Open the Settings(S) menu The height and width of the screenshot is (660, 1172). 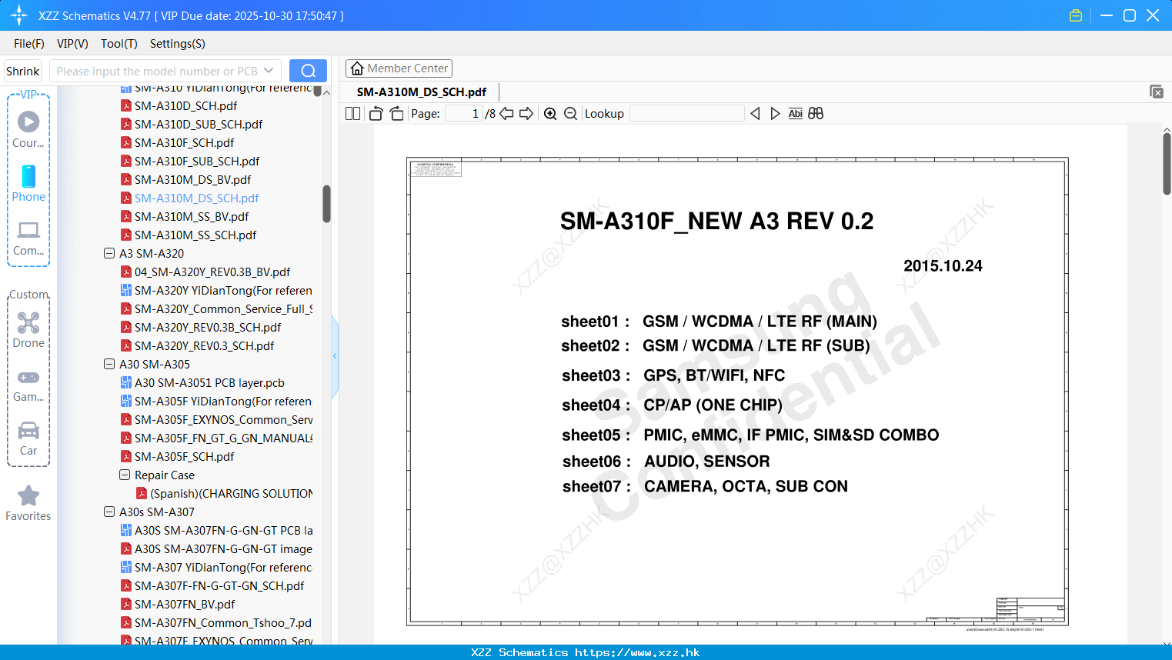coord(178,44)
